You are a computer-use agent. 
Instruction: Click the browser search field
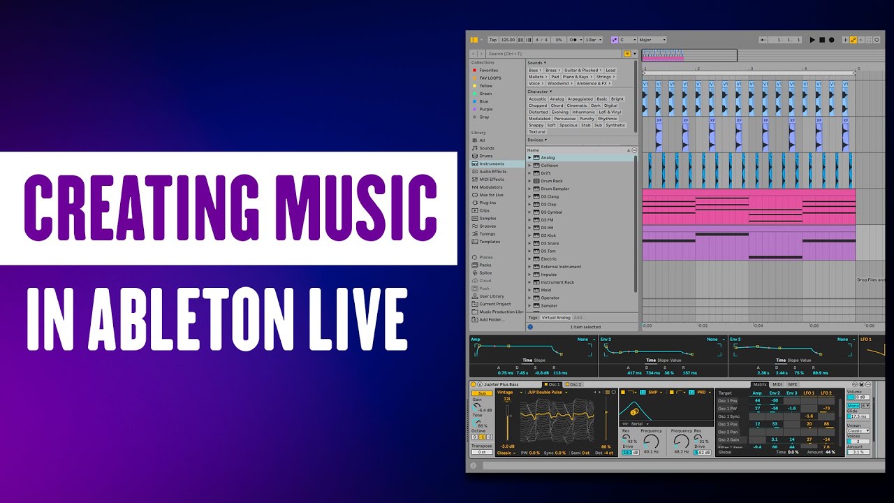[x=554, y=54]
